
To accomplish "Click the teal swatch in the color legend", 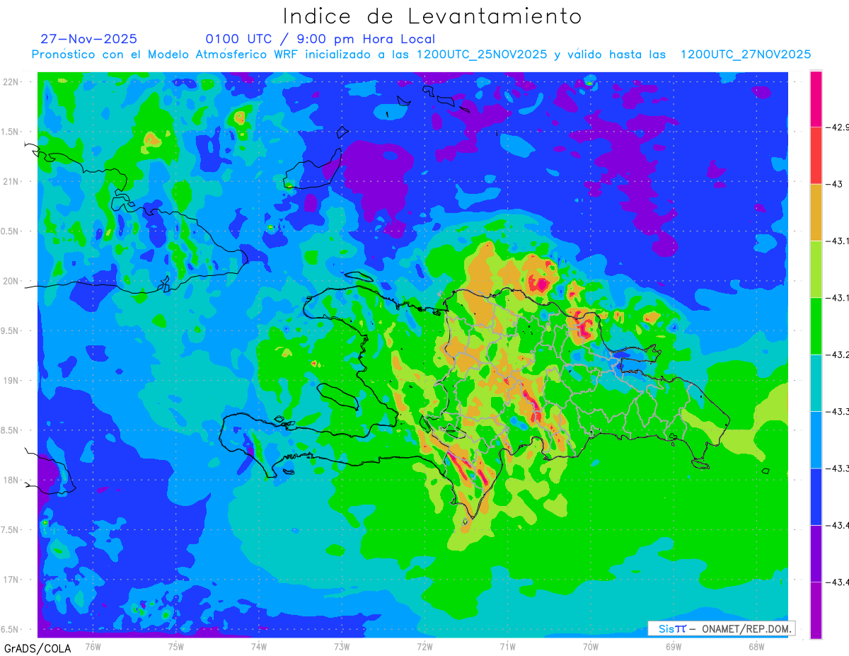I will (x=816, y=383).
